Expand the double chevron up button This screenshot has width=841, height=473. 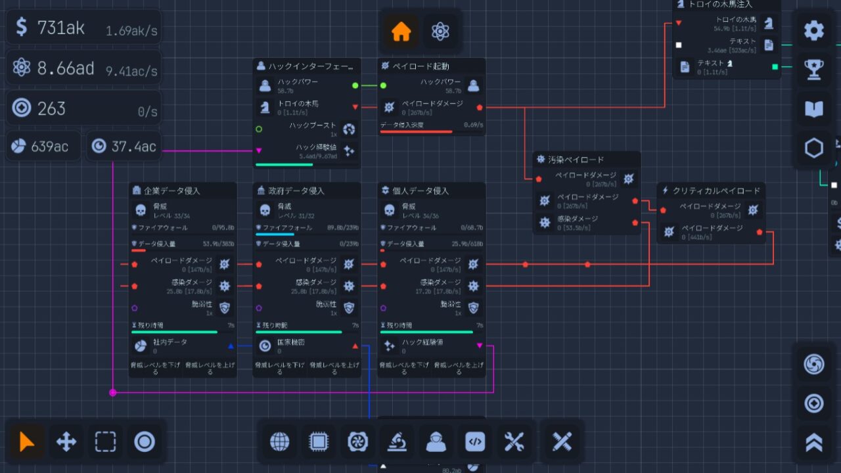(813, 443)
